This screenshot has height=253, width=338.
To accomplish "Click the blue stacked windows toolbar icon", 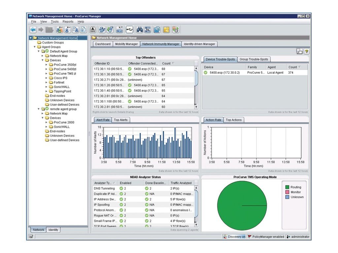I will [x=157, y=30].
